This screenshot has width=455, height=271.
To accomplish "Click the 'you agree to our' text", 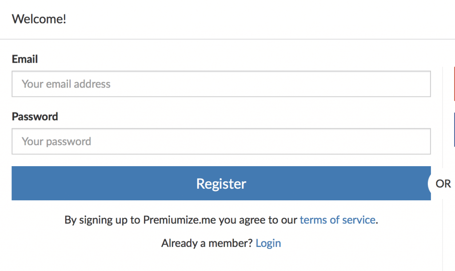I will click(258, 220).
